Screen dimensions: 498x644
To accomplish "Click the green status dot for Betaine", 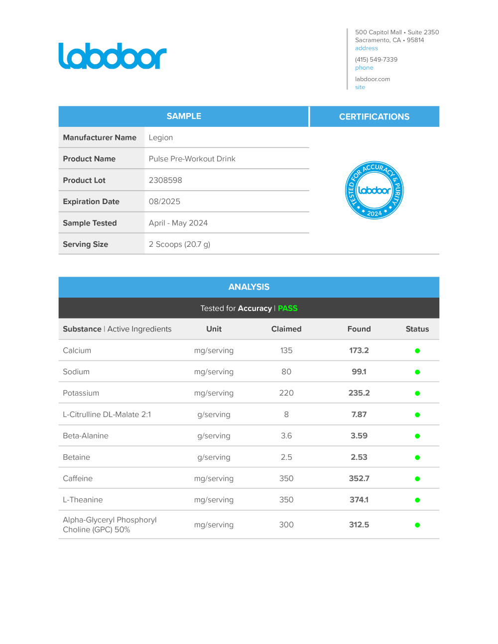I will 417,458.
